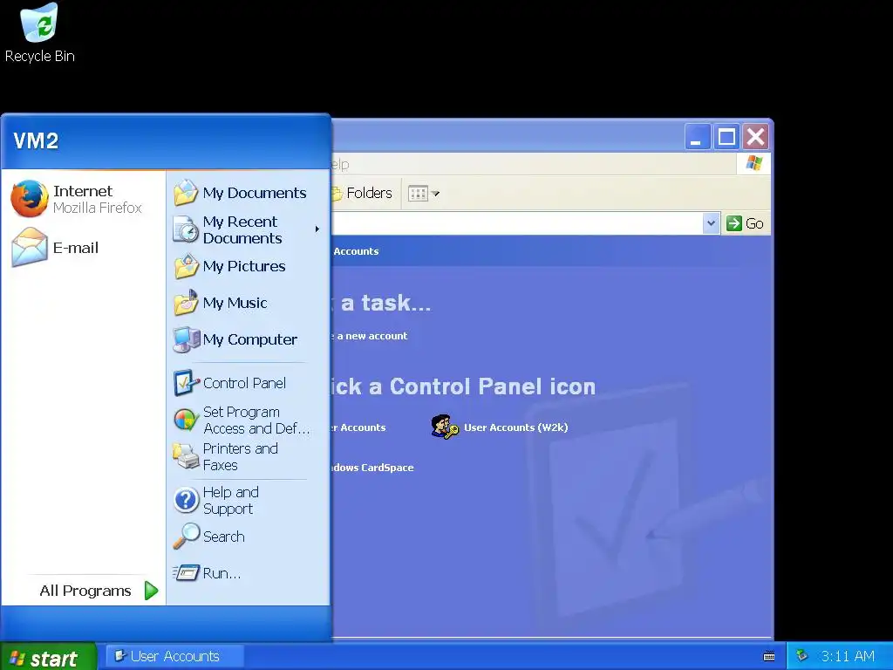
Task: Click the Search magnifying glass icon
Action: [x=186, y=537]
